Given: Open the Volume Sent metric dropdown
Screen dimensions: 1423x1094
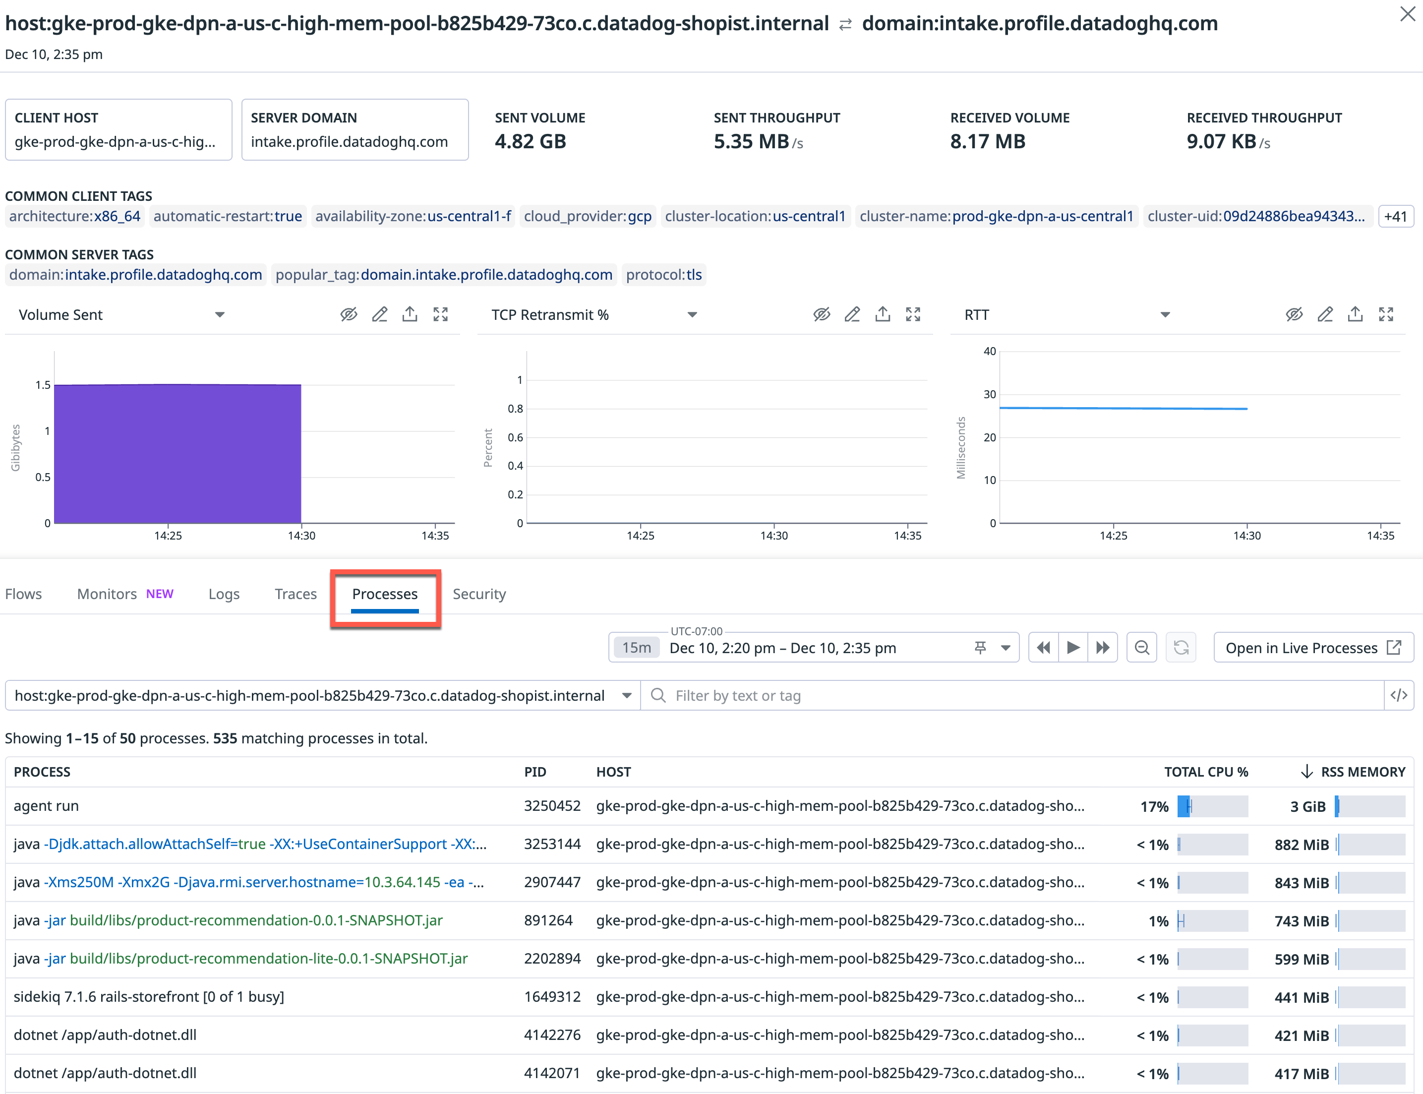Looking at the screenshot, I should pyautogui.click(x=220, y=314).
